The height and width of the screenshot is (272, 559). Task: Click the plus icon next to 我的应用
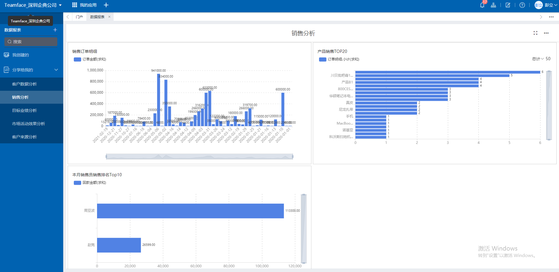point(106,5)
